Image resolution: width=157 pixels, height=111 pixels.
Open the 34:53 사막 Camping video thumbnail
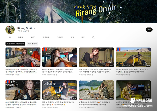point(133,57)
